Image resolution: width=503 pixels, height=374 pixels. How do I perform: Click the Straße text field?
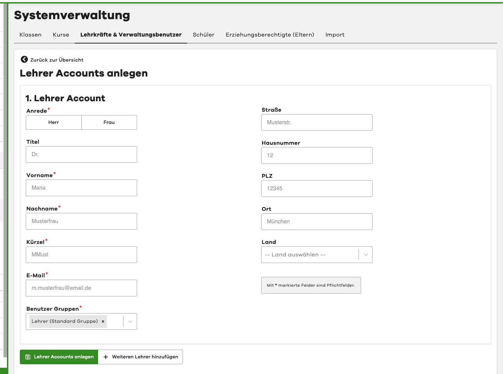(x=317, y=122)
